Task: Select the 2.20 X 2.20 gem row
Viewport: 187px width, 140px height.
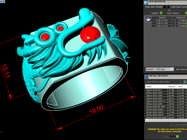Action: pyautogui.click(x=169, y=26)
